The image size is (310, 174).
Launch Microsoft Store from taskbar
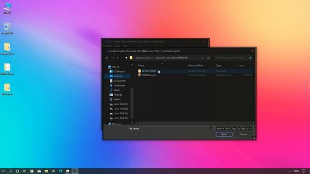coord(31,171)
